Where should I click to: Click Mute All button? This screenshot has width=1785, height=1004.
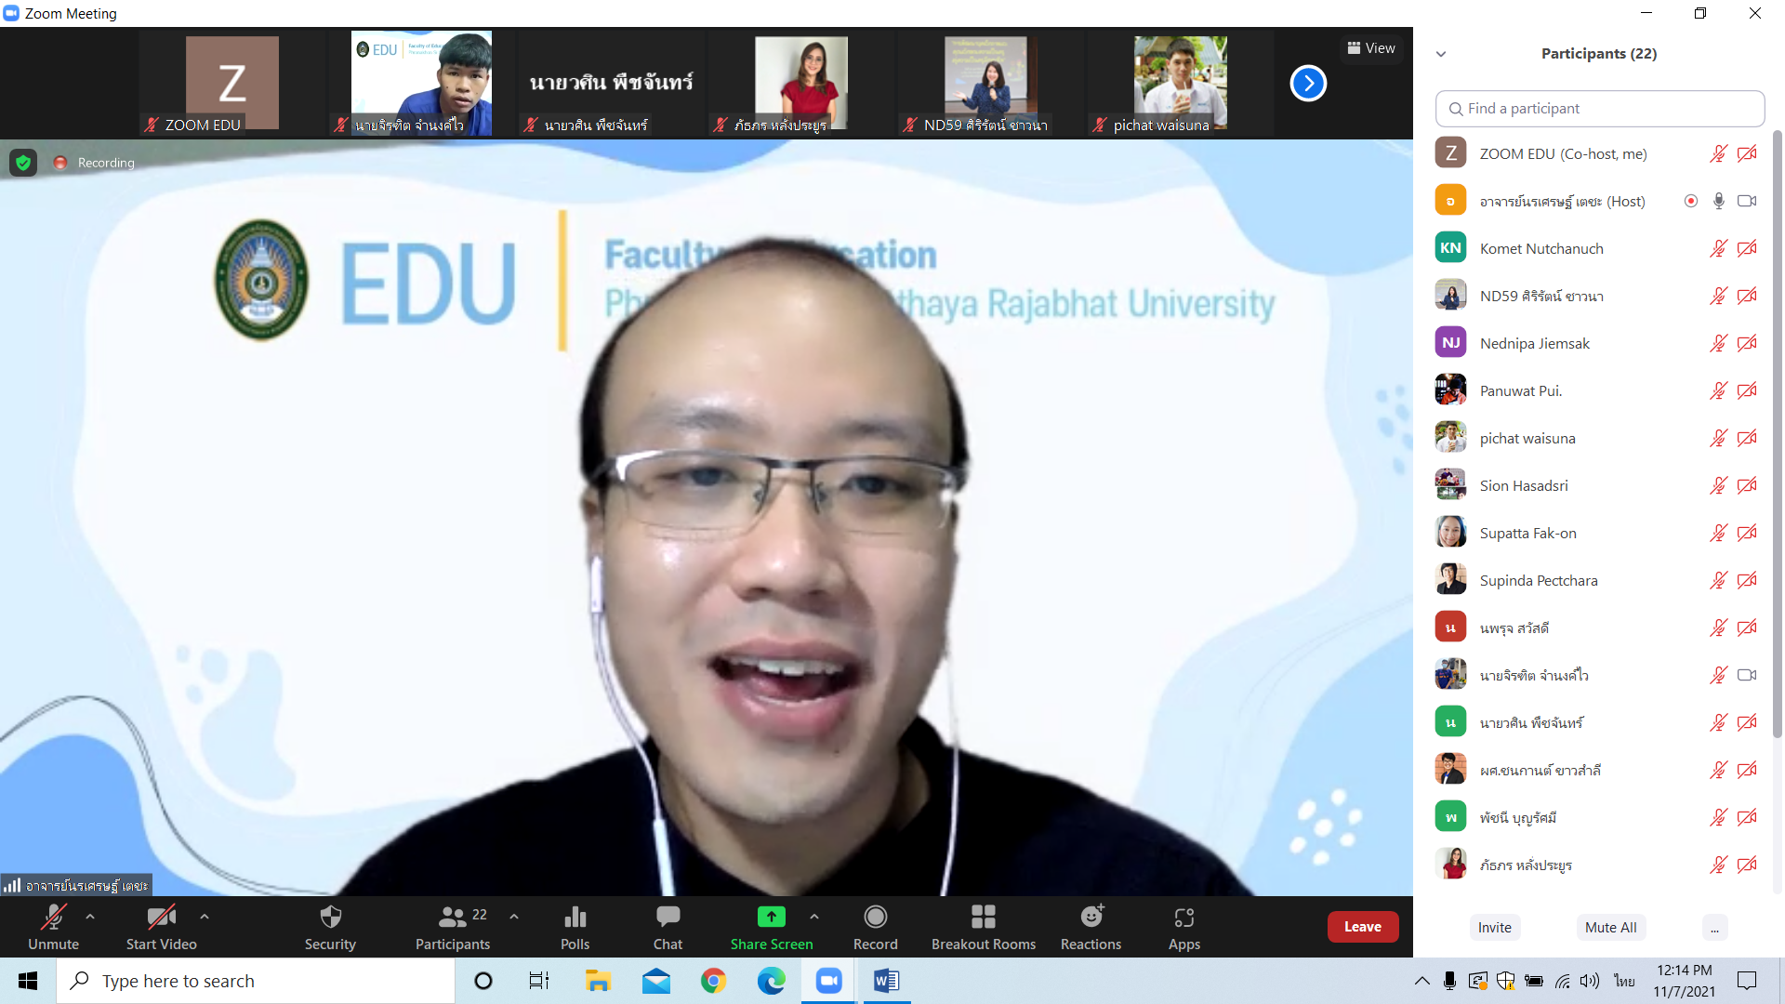tap(1610, 927)
